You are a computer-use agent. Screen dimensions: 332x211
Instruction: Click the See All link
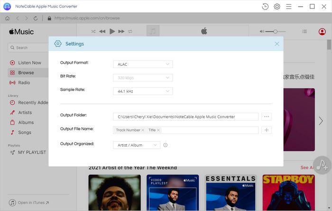(x=306, y=167)
